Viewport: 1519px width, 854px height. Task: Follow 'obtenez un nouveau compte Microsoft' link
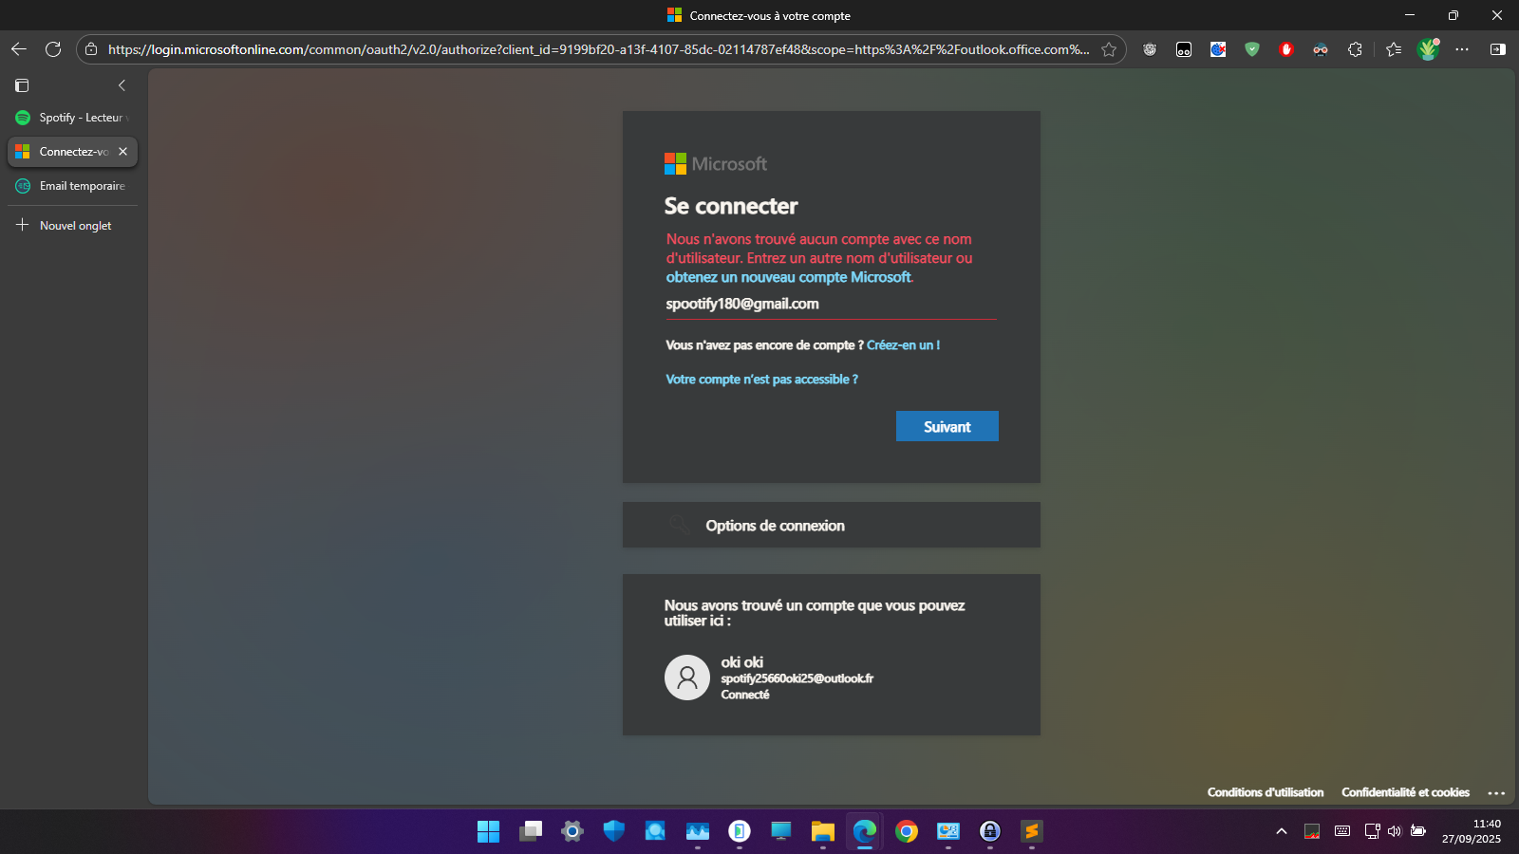(788, 277)
